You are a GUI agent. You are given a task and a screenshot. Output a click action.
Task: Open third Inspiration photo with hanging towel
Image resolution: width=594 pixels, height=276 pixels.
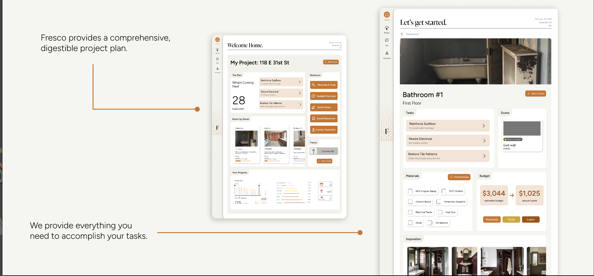(502, 261)
